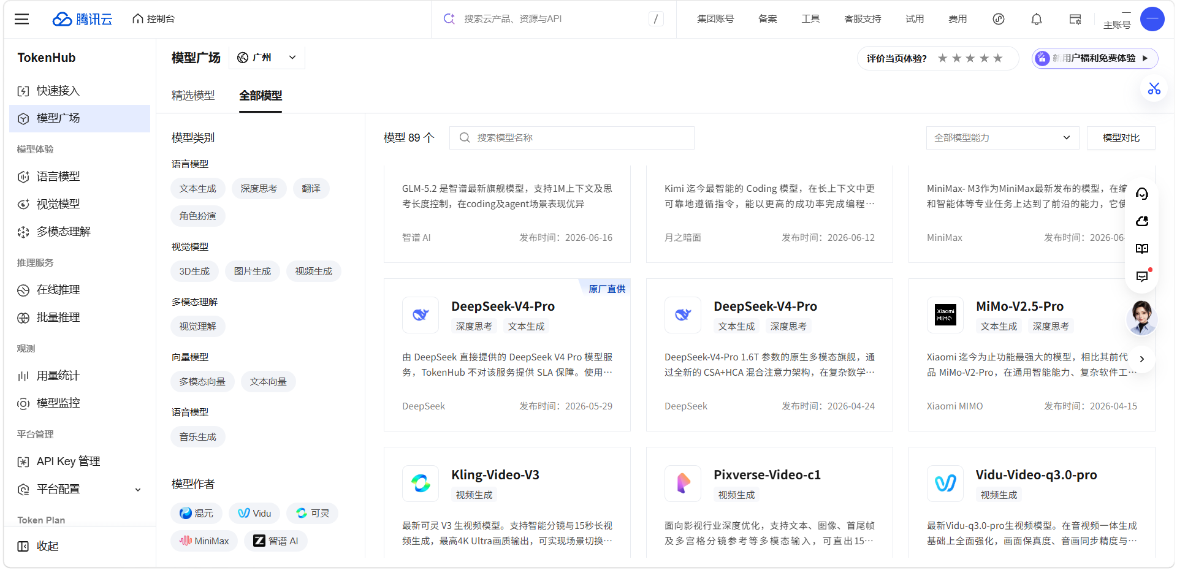Open the billing window icon in header
Screen dimensions: 1177x570
click(x=1075, y=19)
